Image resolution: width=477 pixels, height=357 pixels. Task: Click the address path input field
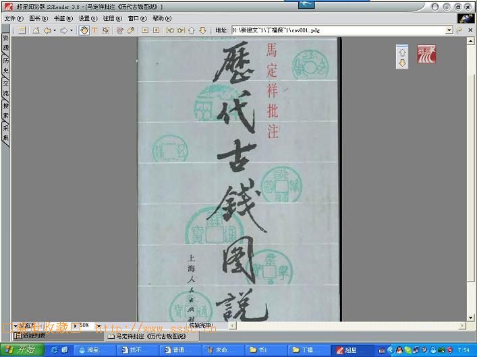coord(337,30)
